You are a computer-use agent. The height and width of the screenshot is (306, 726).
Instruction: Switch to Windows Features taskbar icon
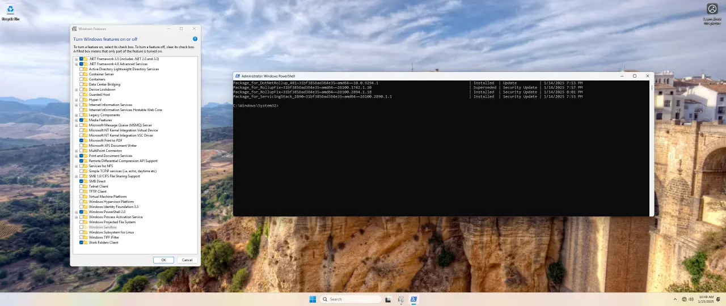[401, 299]
